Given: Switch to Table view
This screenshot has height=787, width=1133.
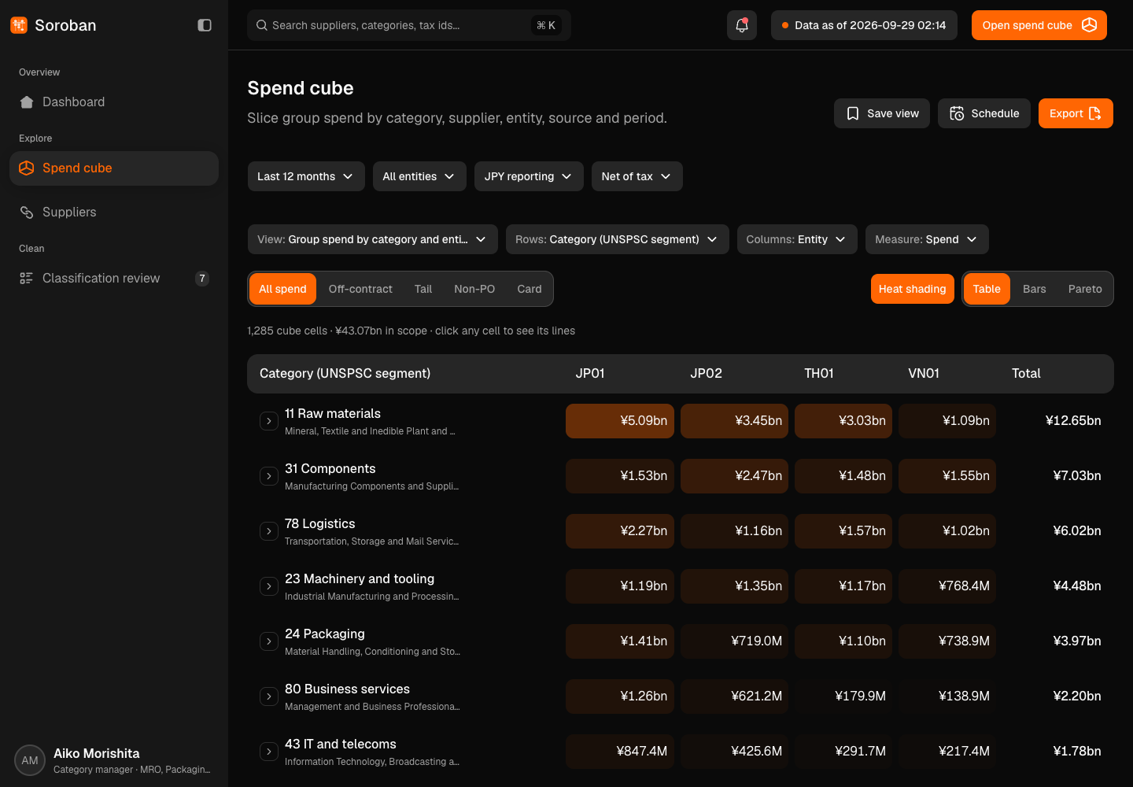Looking at the screenshot, I should 987,289.
